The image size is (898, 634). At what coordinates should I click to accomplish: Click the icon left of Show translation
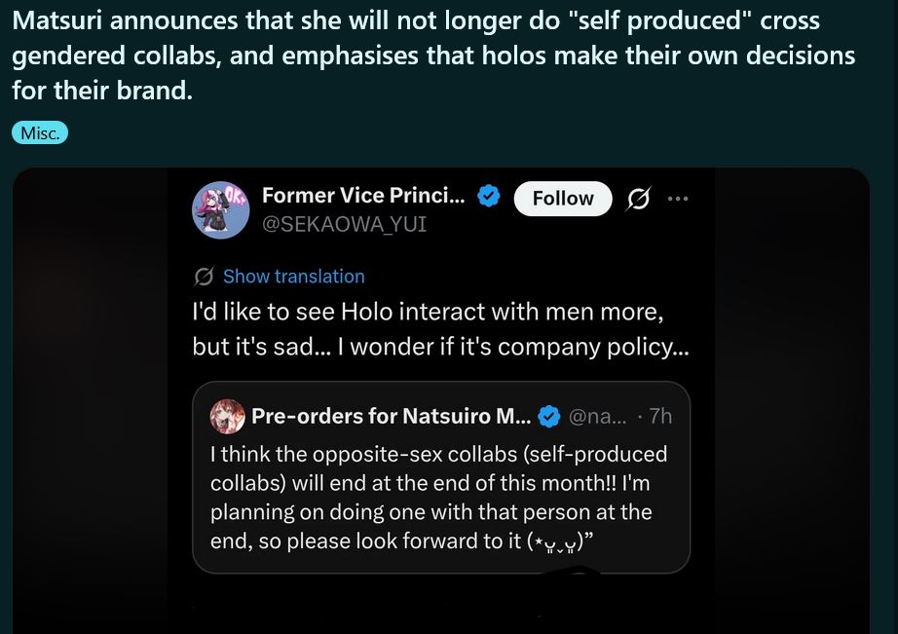click(204, 277)
